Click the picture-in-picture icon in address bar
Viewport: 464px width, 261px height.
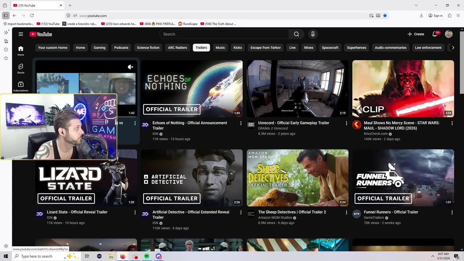371,16
